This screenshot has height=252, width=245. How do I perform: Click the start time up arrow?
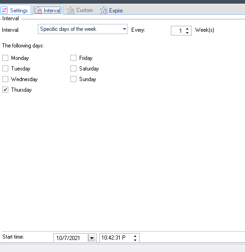click(x=135, y=236)
